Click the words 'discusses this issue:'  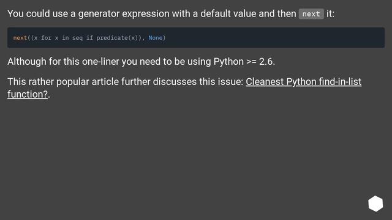coord(198,81)
